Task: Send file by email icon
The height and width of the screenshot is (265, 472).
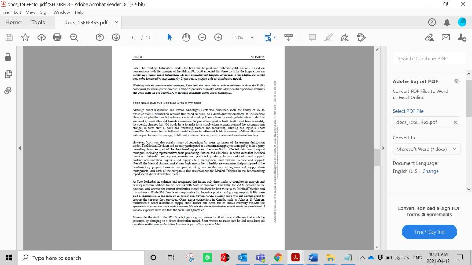Action: 446,37
